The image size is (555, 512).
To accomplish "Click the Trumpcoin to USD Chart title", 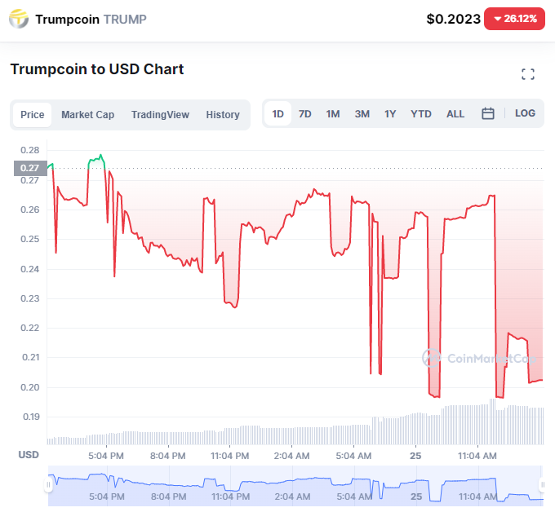I will point(97,69).
